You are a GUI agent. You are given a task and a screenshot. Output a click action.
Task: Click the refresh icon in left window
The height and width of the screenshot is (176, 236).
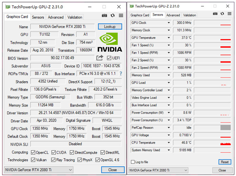coord(113,16)
